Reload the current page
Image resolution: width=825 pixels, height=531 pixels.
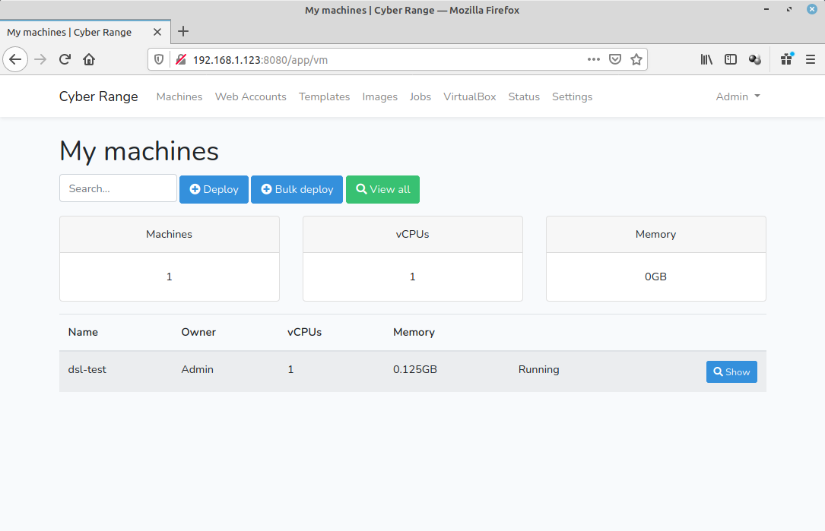pos(65,59)
